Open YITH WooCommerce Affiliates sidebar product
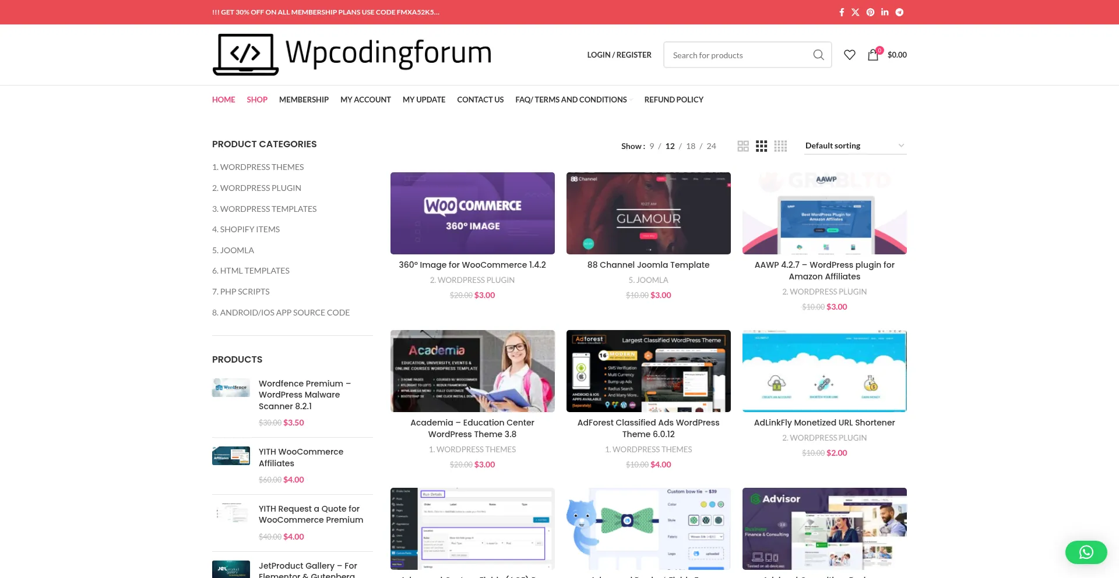This screenshot has height=578, width=1119. pos(301,458)
